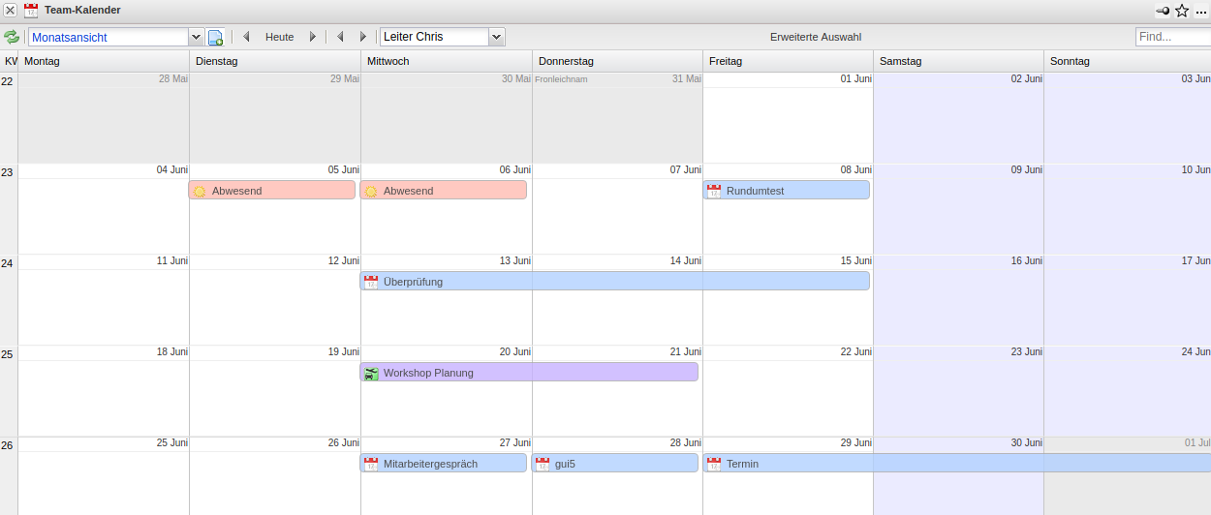Select day 19 Juni date label
The width and height of the screenshot is (1211, 515).
[x=343, y=351]
